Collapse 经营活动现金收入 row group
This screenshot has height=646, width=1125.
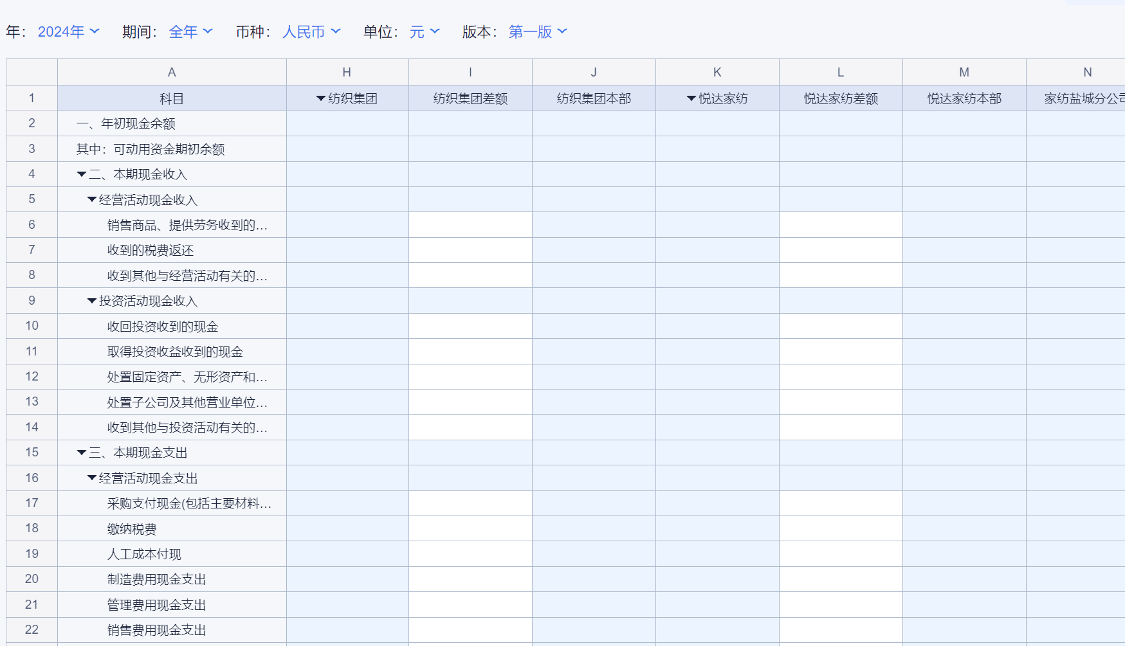(x=92, y=200)
